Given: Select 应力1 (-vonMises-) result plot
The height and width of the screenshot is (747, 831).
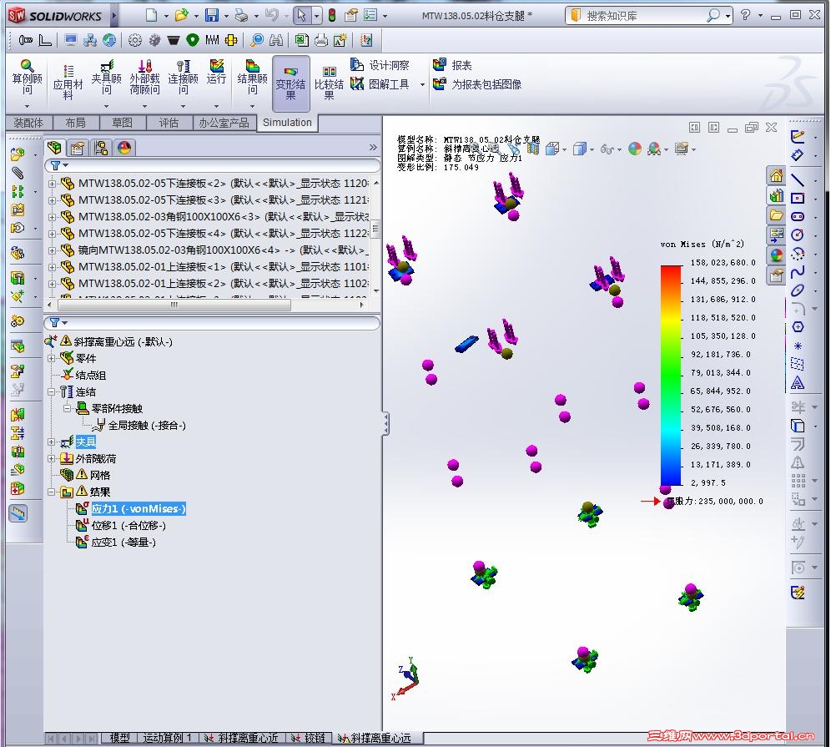Looking at the screenshot, I should tap(138, 509).
